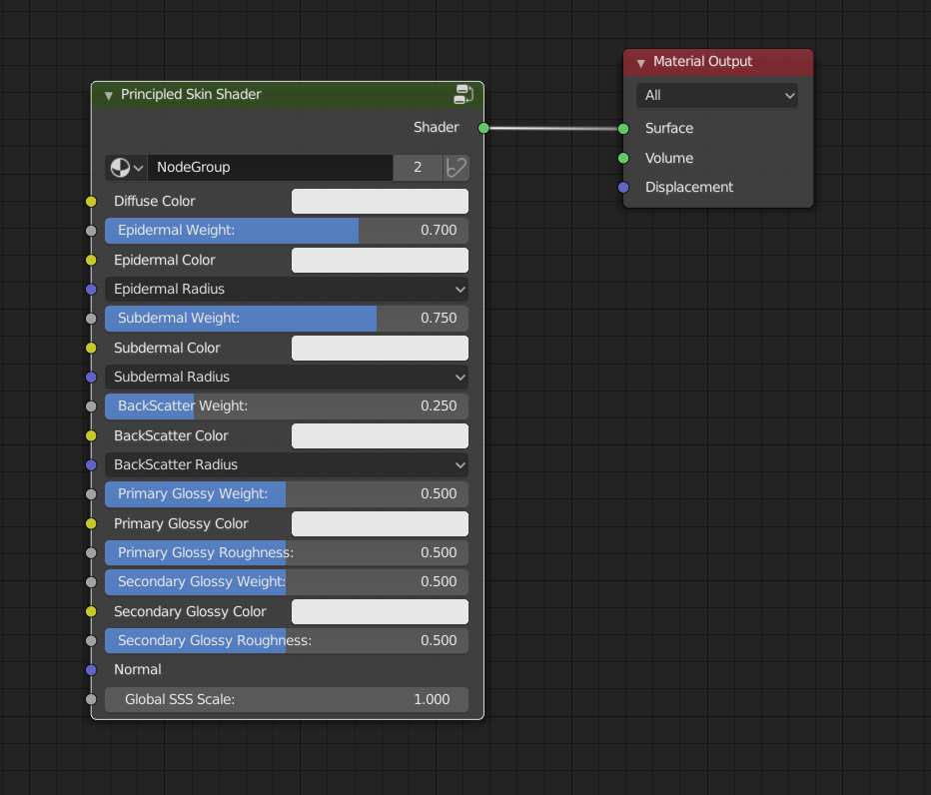Click the Epidermal Weight slider
931x795 pixels.
tap(287, 231)
